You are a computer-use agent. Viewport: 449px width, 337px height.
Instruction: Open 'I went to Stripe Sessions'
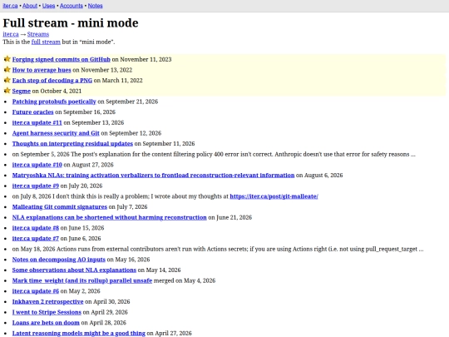click(x=47, y=312)
